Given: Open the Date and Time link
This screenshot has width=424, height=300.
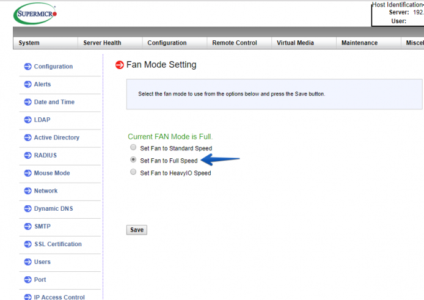Looking at the screenshot, I should (x=54, y=102).
